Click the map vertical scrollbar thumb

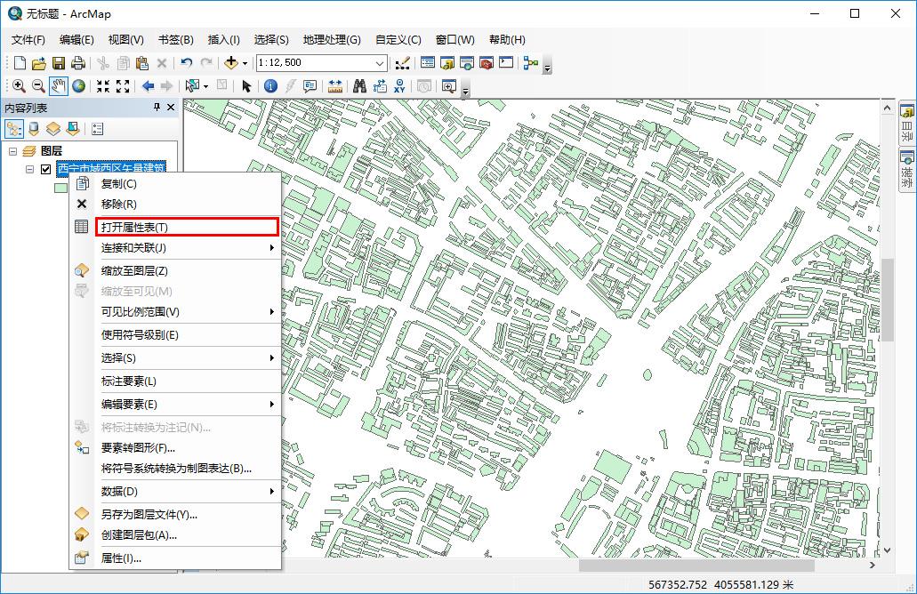(887, 300)
